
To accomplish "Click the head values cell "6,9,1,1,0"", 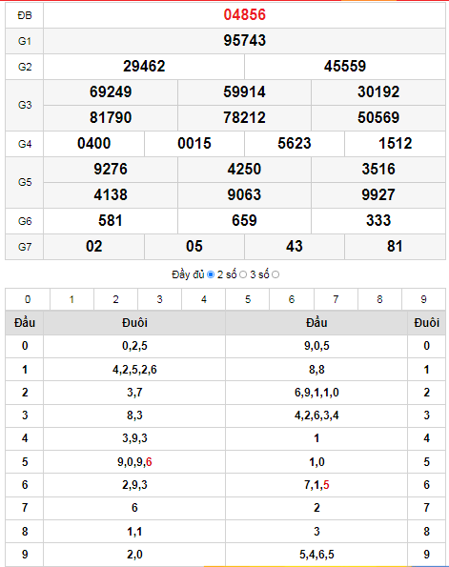I will (316, 393).
